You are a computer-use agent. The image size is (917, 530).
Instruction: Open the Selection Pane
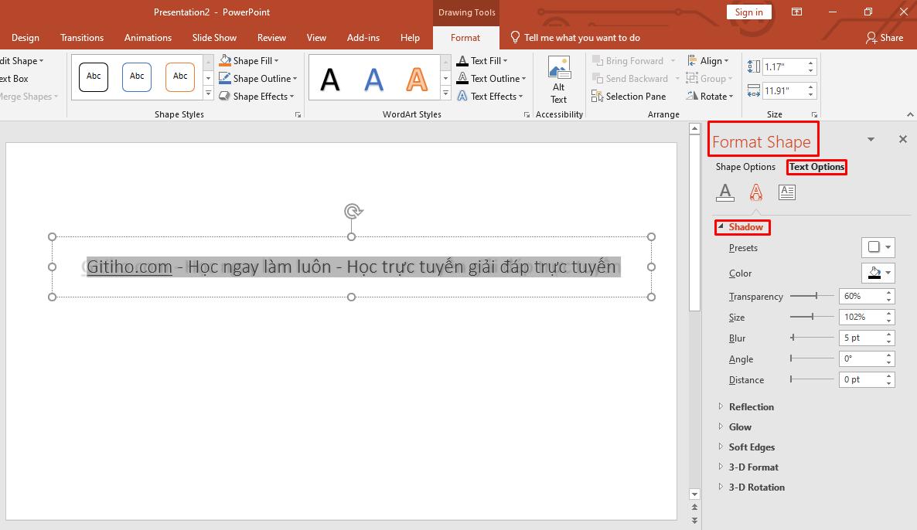[629, 96]
